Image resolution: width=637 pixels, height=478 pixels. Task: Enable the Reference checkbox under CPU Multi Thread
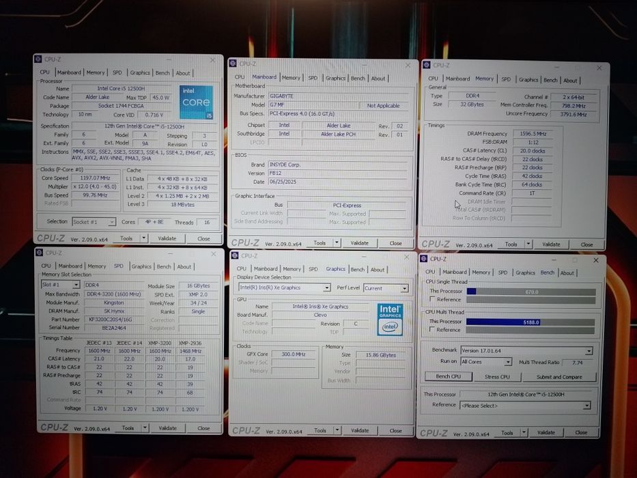coord(432,330)
